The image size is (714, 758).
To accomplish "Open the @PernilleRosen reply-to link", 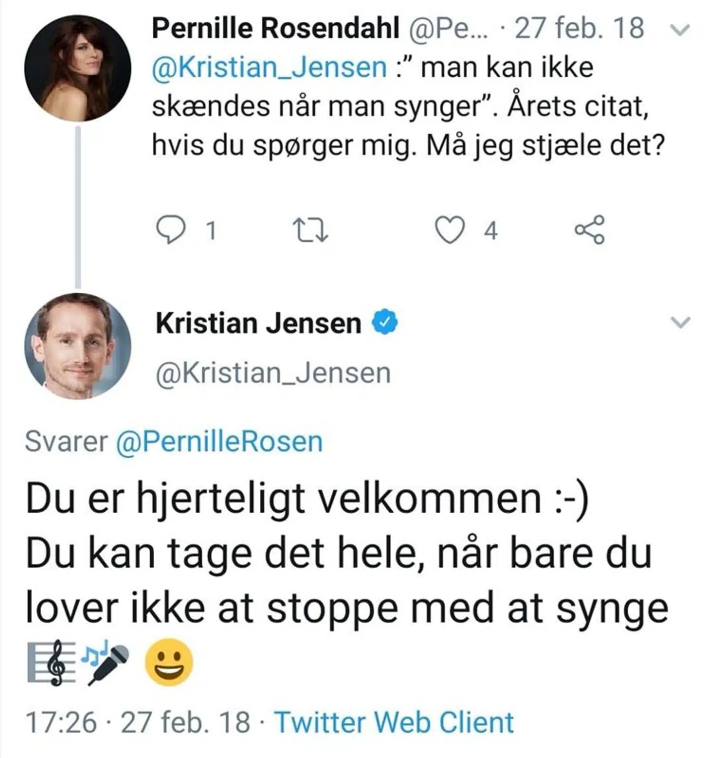I will 219,441.
